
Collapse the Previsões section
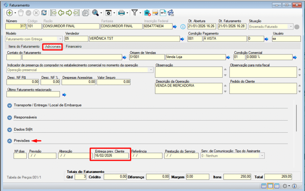point(10,141)
